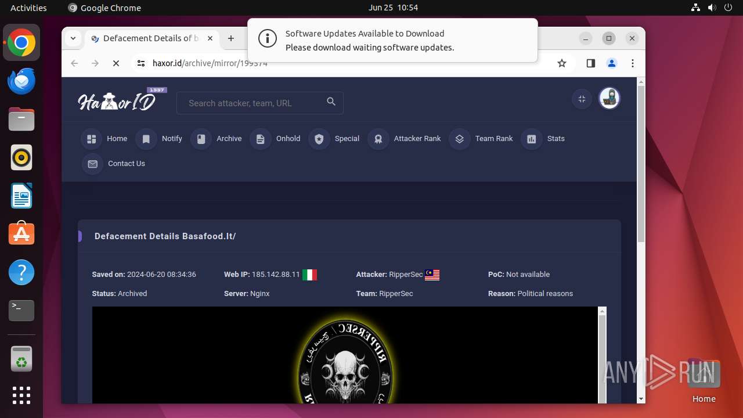Screen dimensions: 743x418
Task: Open the Chrome profile icon
Action: coord(612,63)
